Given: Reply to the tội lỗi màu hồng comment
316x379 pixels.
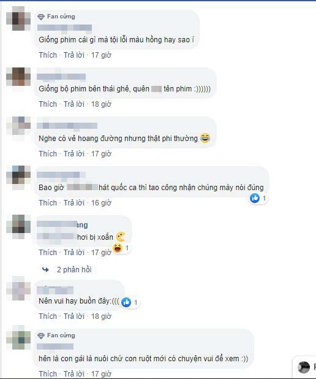Looking at the screenshot, I should pos(74,55).
